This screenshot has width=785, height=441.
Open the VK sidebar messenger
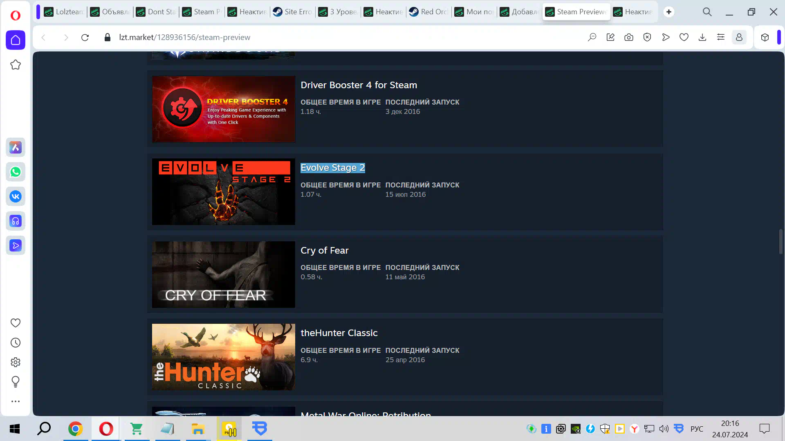16,196
